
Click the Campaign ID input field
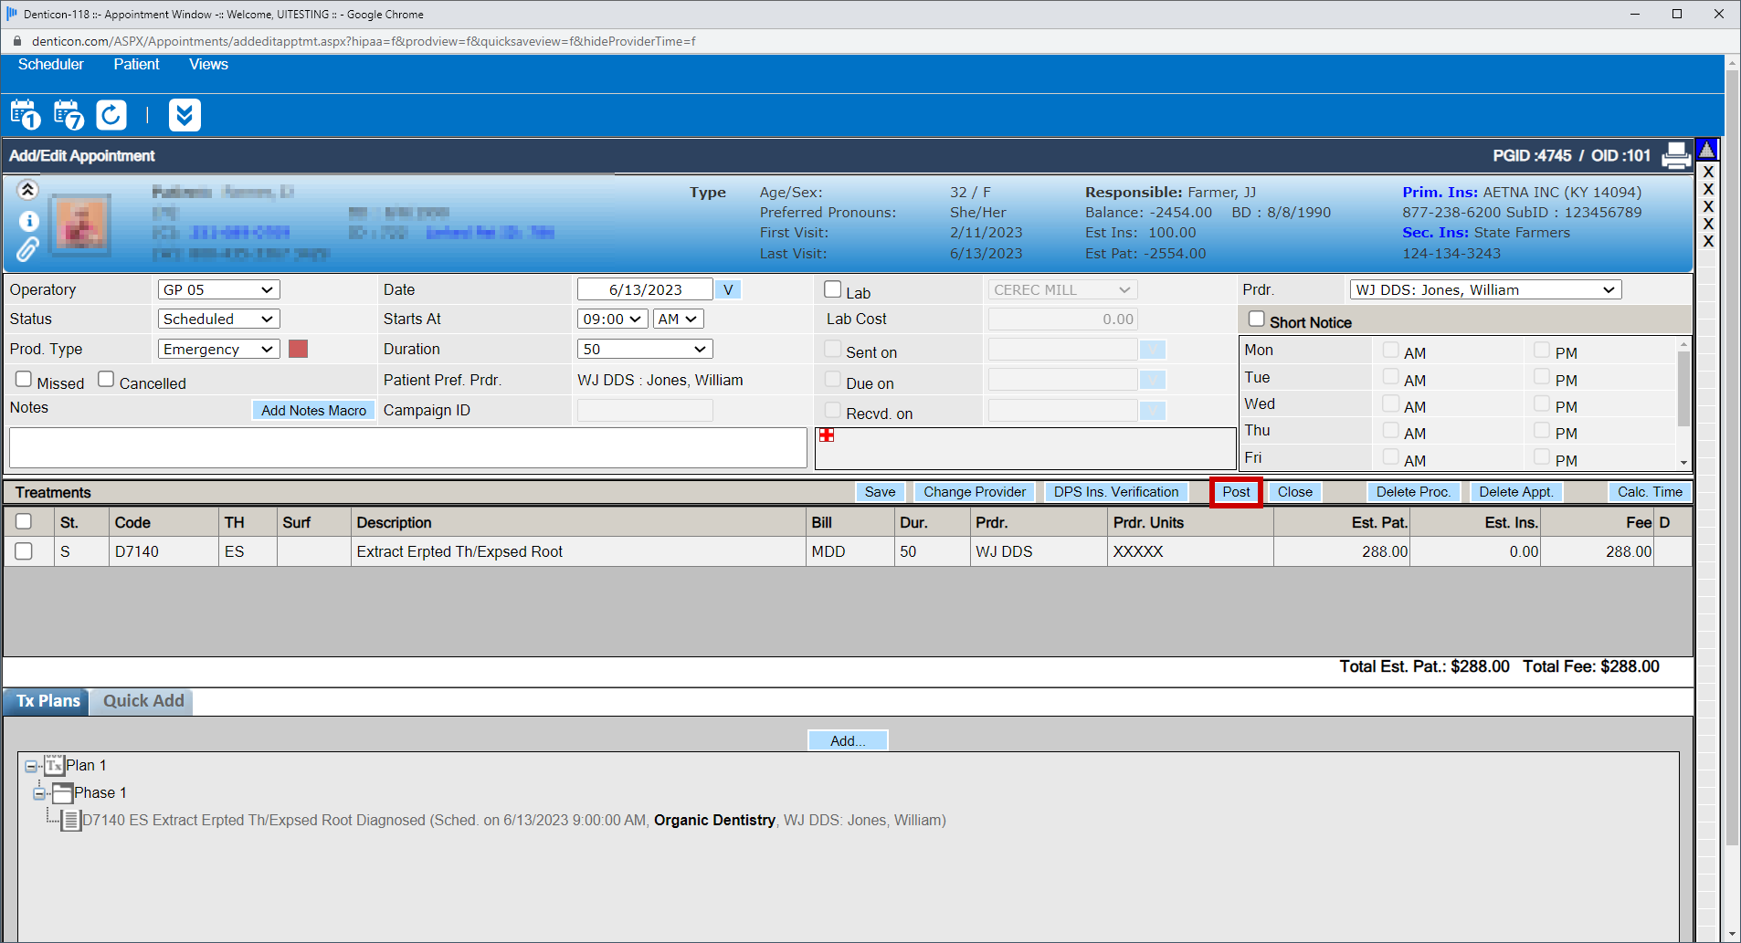click(x=645, y=411)
